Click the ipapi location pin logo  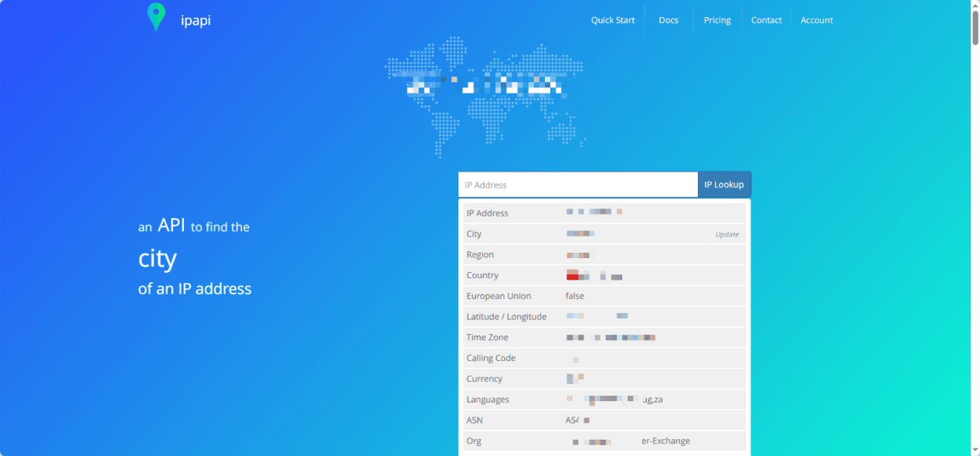point(157,18)
